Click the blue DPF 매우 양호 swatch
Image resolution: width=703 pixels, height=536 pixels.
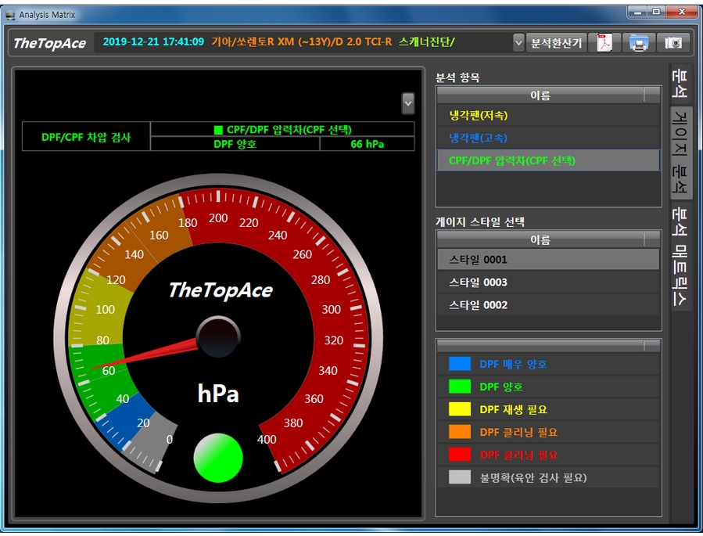point(460,364)
